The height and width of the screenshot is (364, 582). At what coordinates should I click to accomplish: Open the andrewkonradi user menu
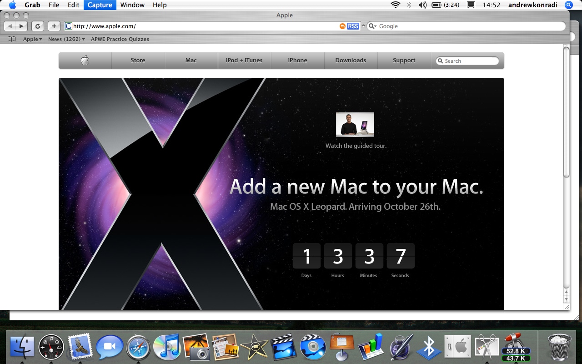click(533, 5)
